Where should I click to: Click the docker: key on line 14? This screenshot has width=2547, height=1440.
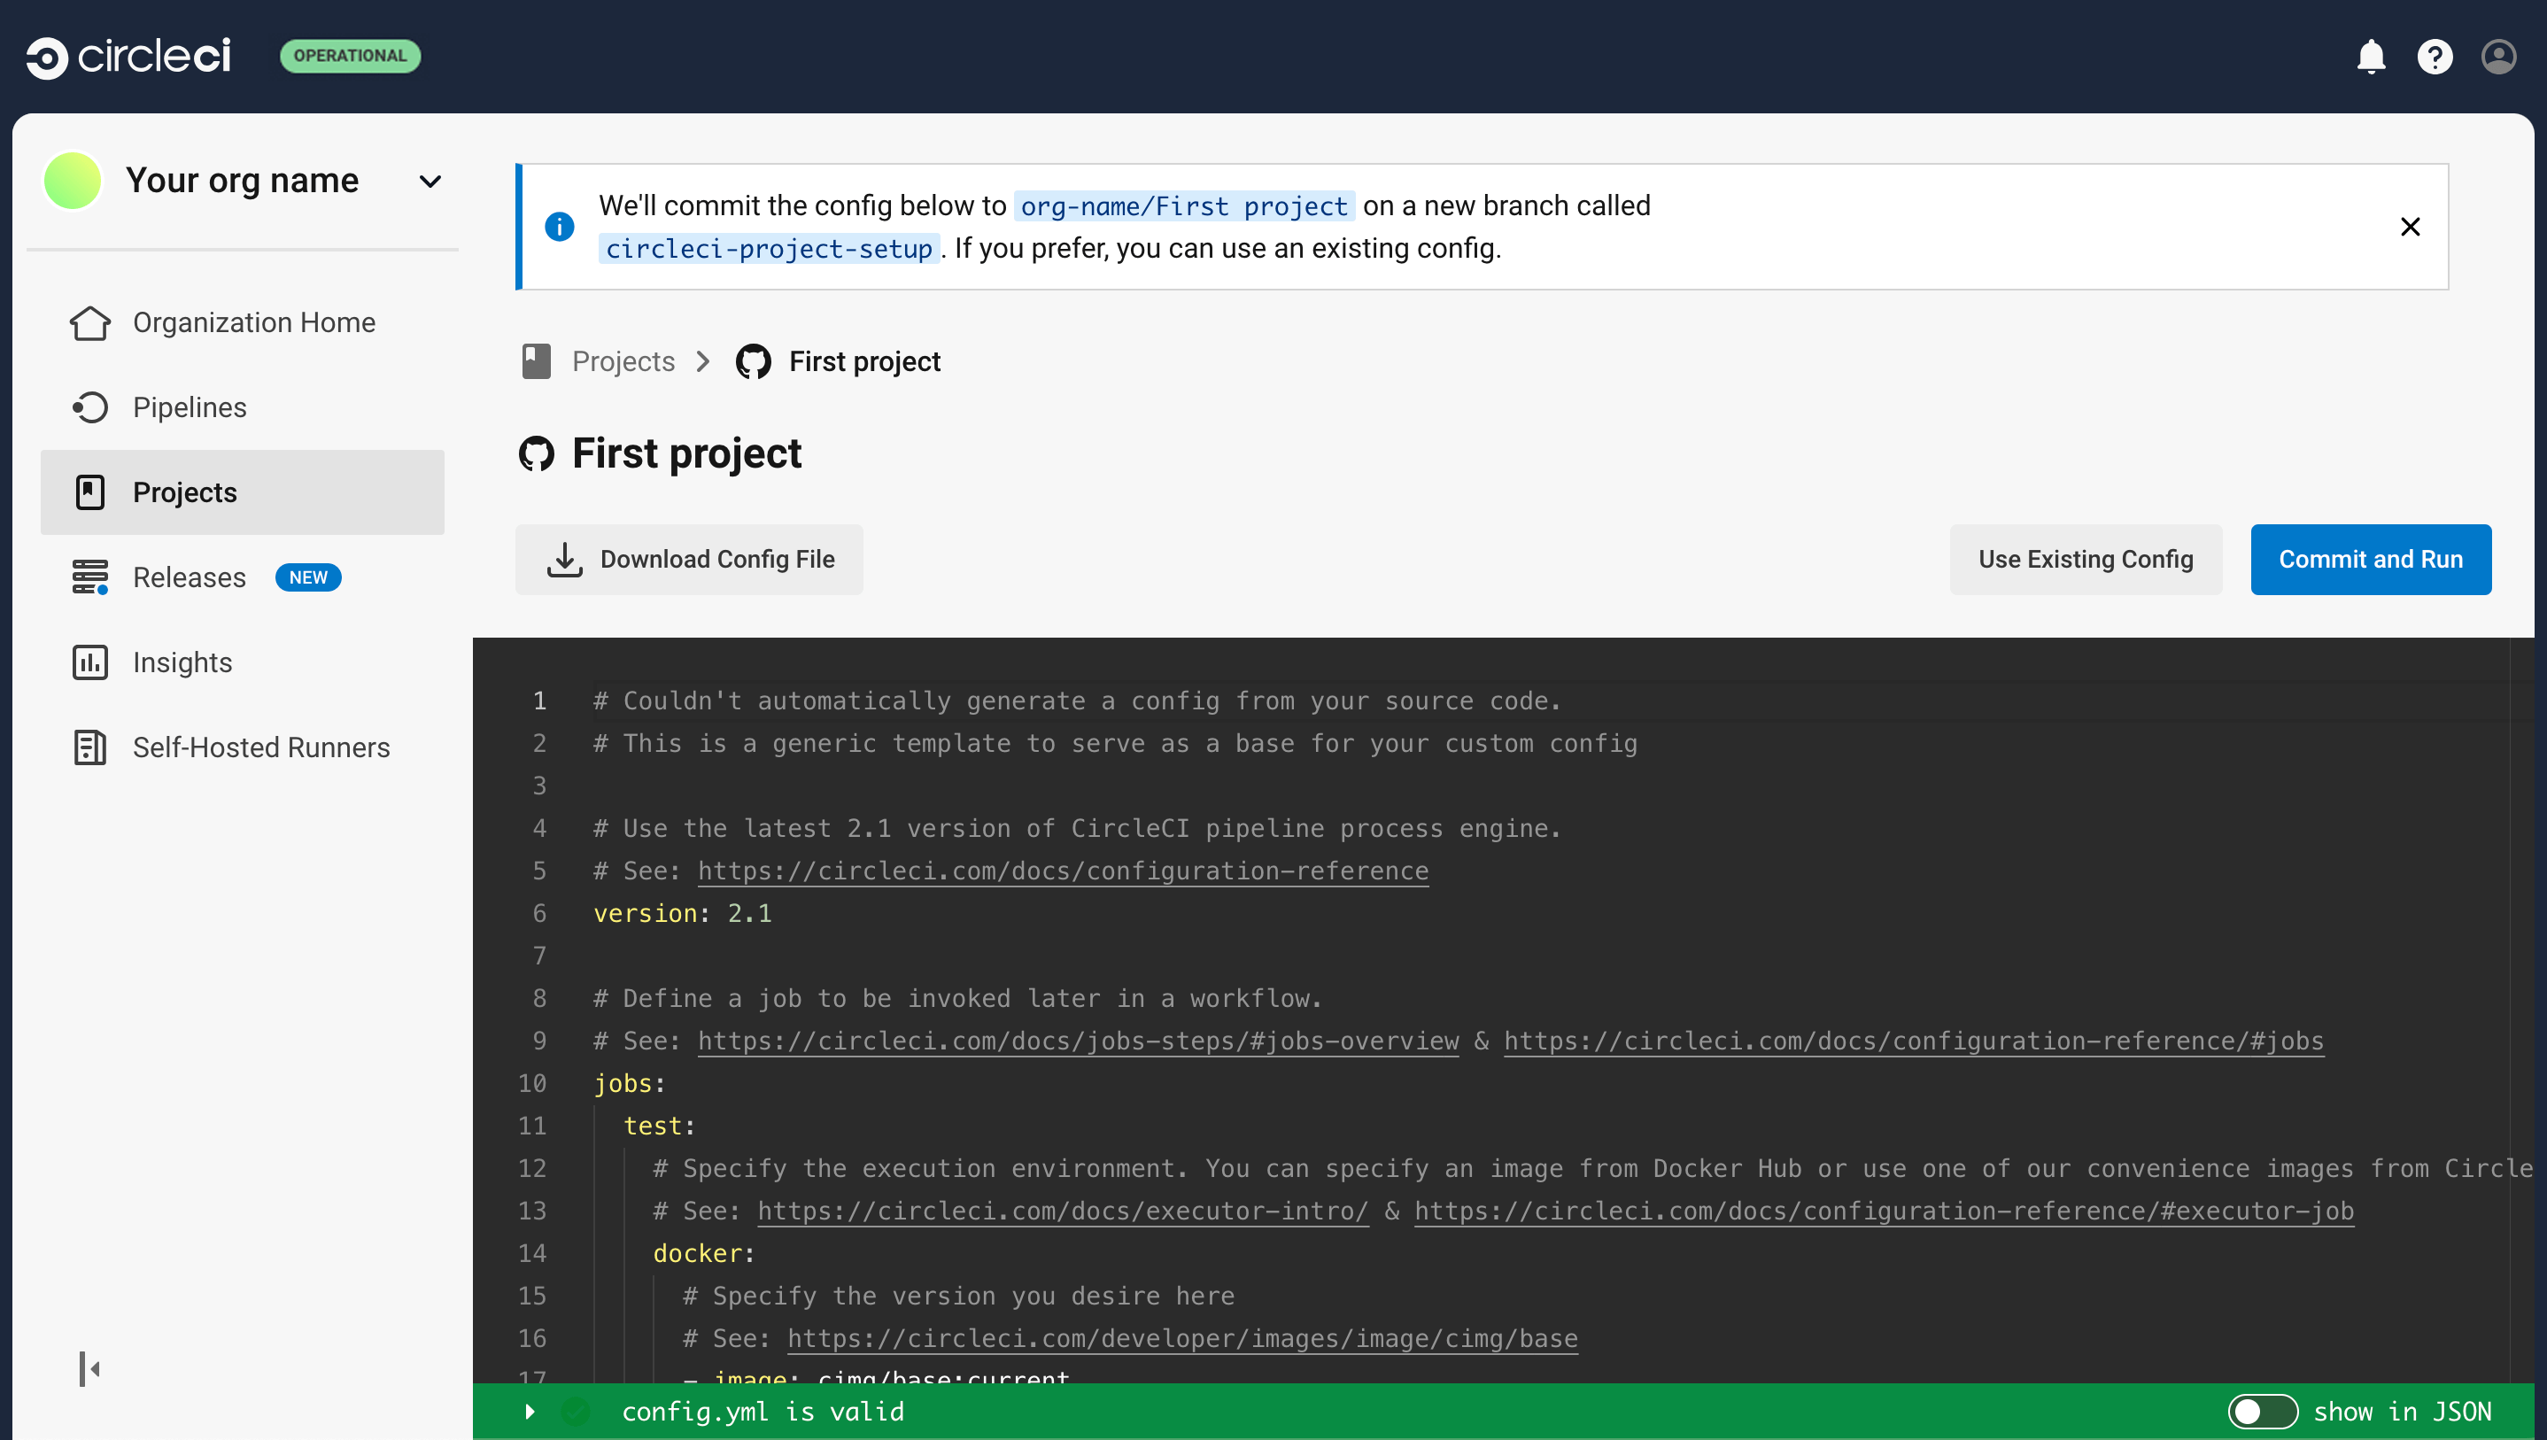coord(704,1254)
